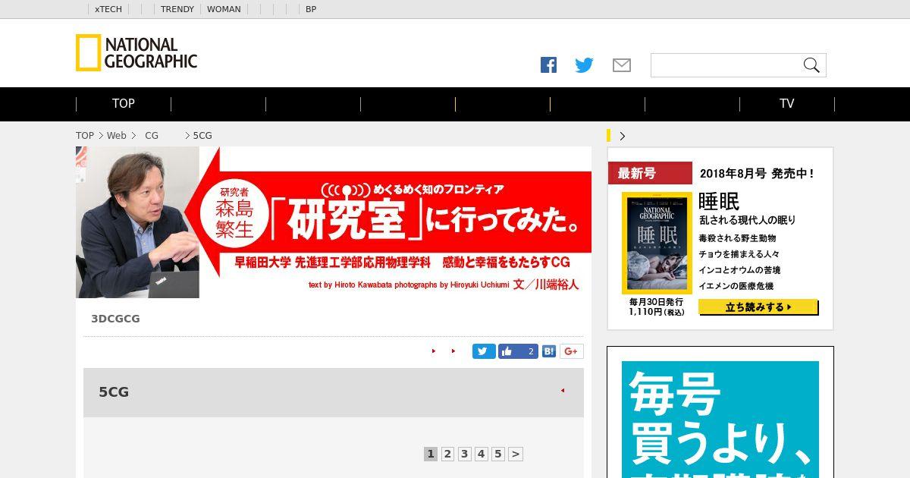This screenshot has width=910, height=478.
Task: Share article with blue Twitter button
Action: 484,351
